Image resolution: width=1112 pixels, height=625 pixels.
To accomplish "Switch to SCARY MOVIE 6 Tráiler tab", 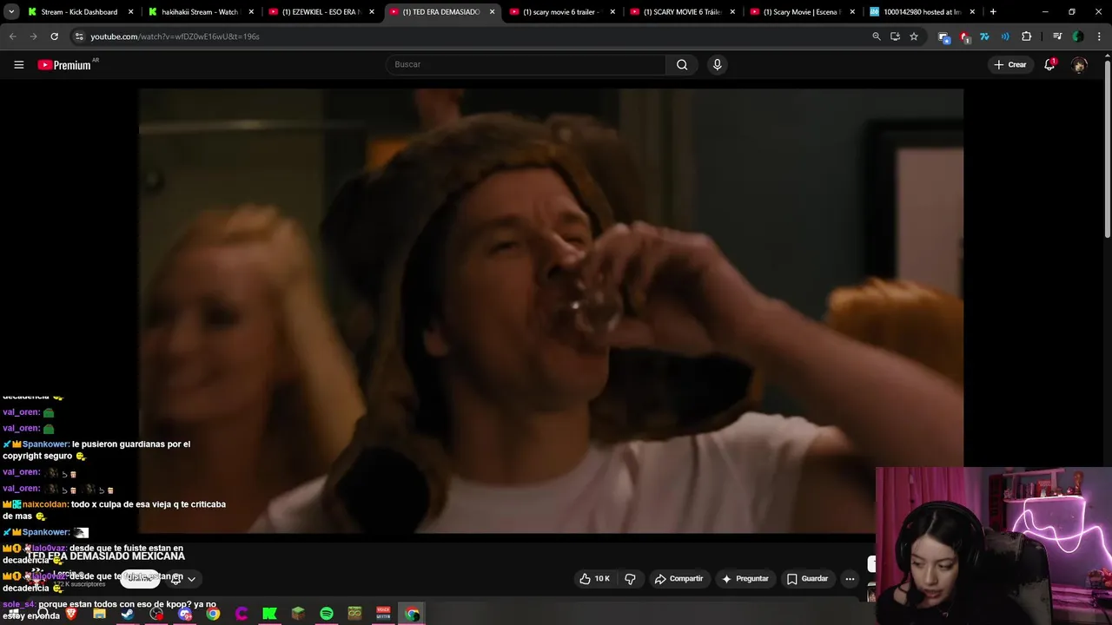I will pos(681,12).
